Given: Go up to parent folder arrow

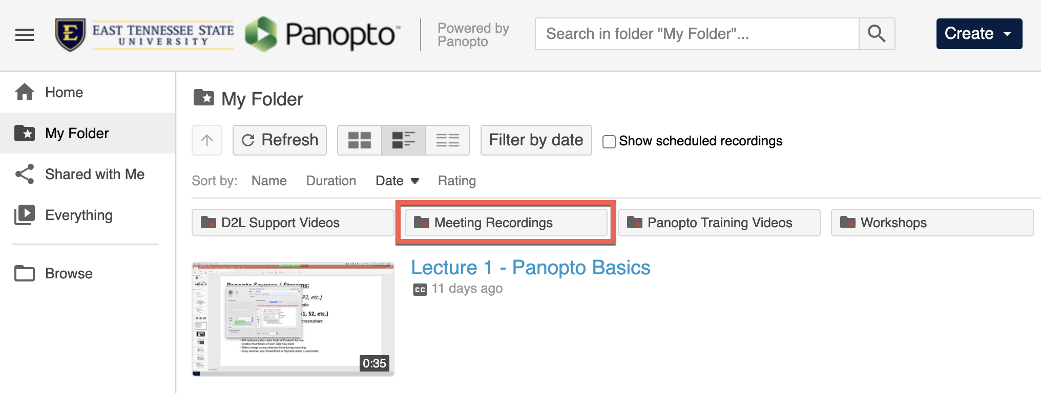Looking at the screenshot, I should [x=207, y=140].
